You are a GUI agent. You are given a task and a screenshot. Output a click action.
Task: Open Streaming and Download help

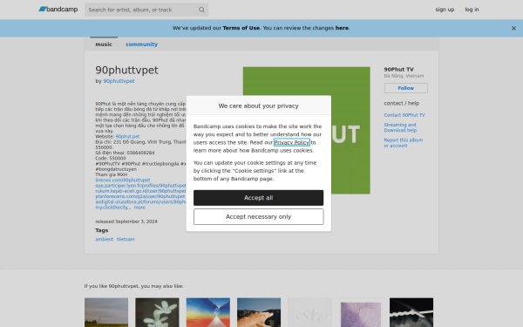point(400,127)
